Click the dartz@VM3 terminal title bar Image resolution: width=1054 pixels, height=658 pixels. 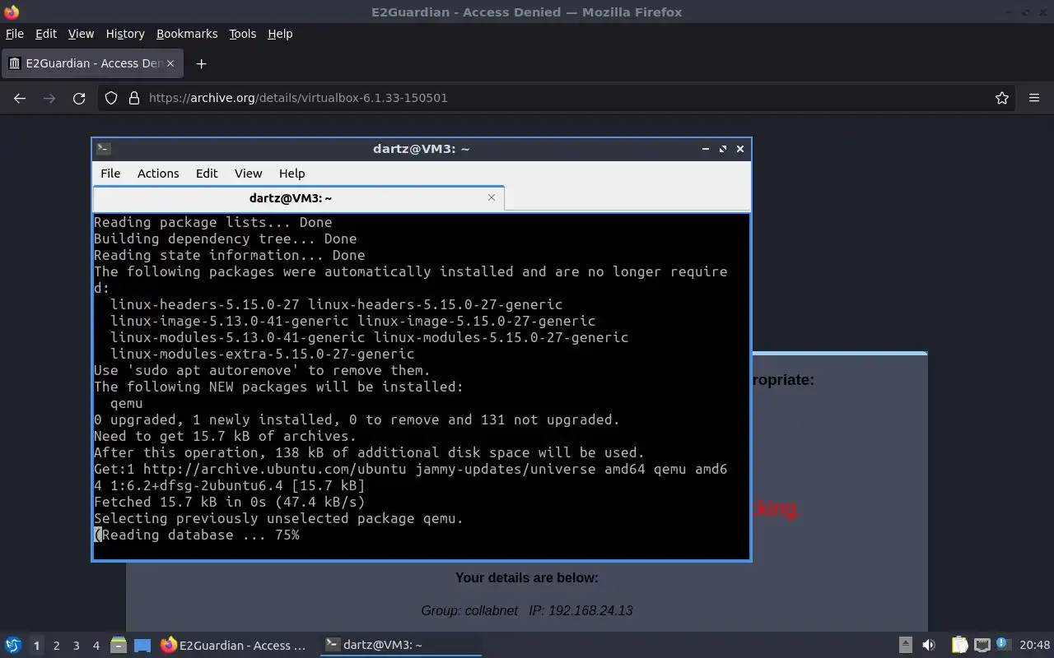(x=421, y=149)
